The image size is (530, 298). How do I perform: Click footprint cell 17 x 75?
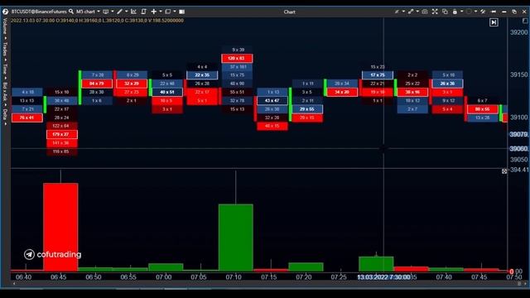tap(378, 74)
